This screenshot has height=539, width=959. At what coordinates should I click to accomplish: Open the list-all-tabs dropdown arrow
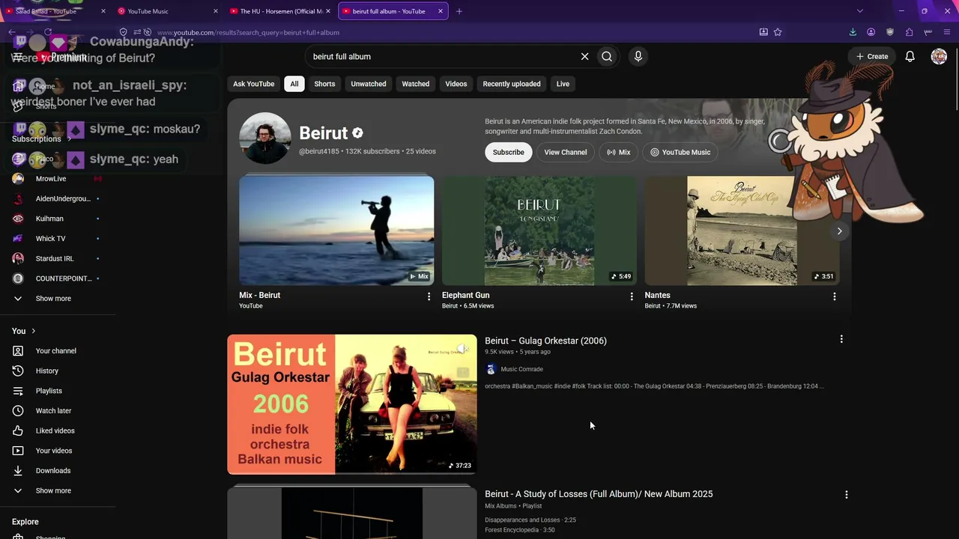click(x=860, y=11)
